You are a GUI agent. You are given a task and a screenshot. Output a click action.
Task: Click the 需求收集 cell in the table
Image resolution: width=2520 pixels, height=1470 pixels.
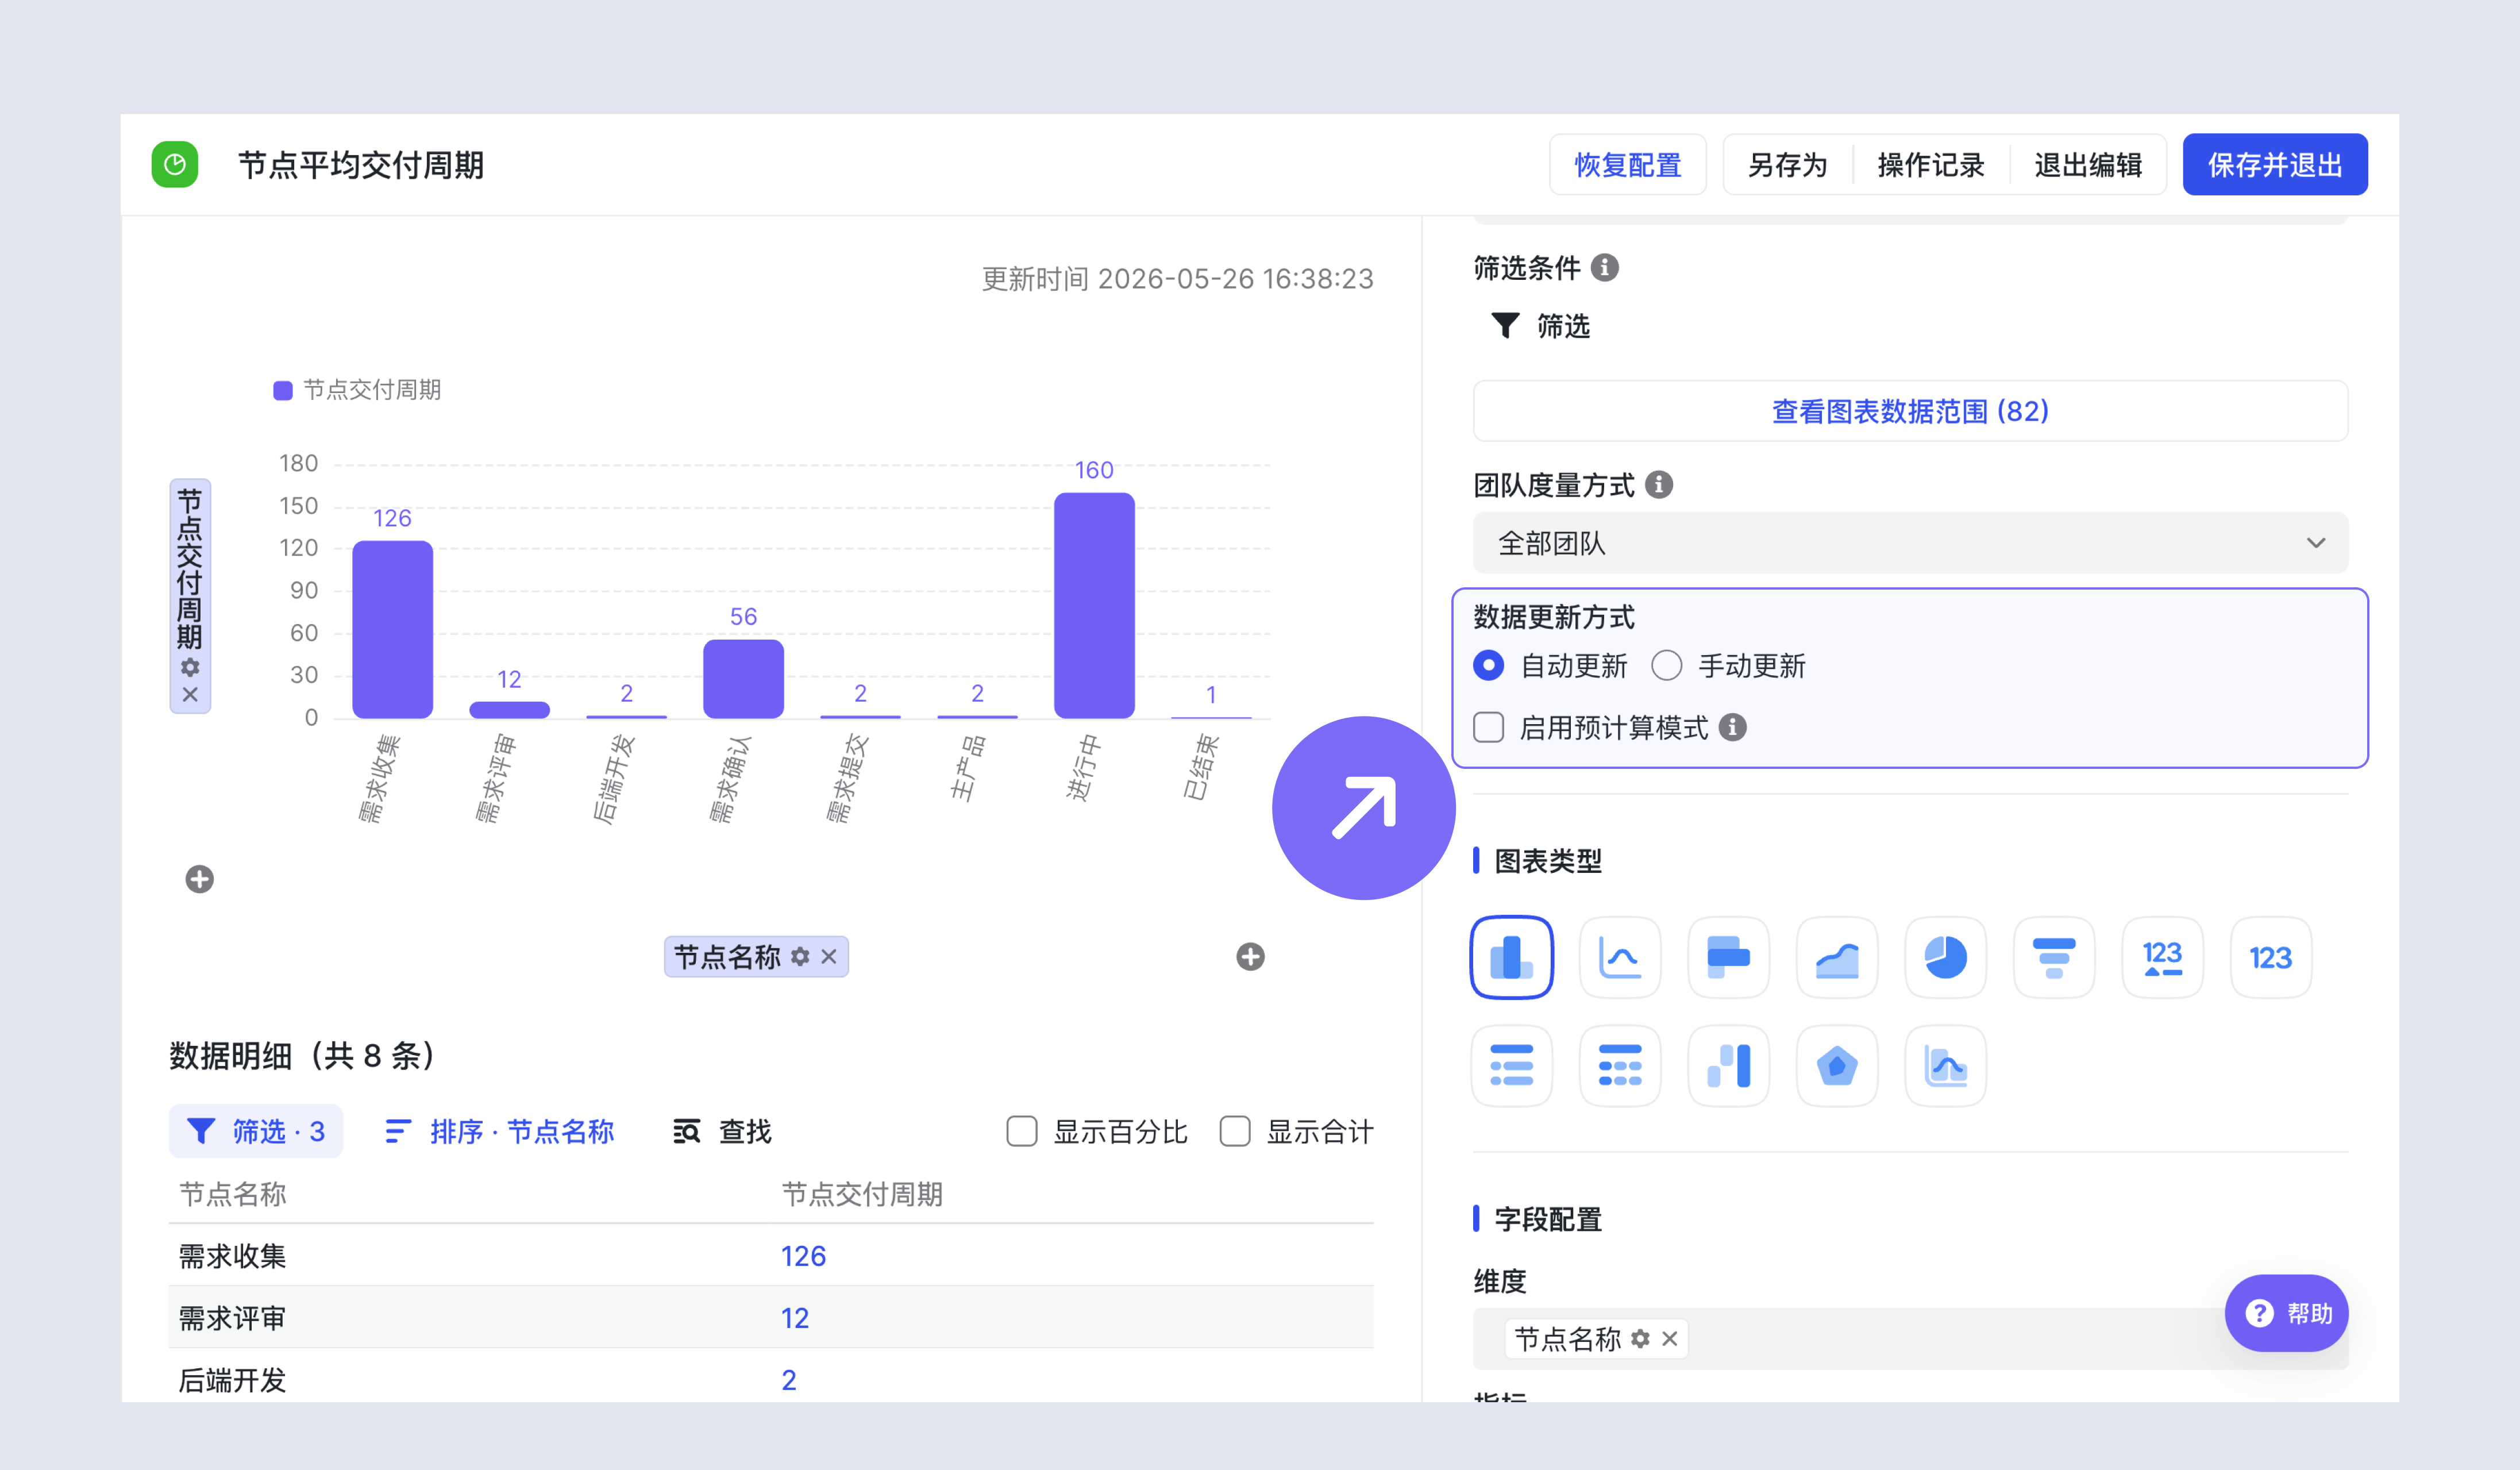coord(232,1256)
